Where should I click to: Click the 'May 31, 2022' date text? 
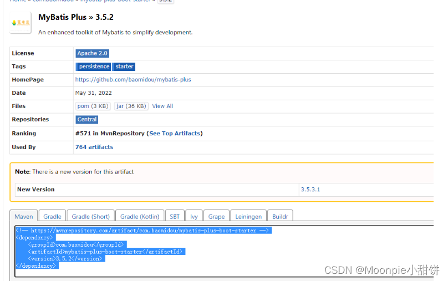click(x=94, y=93)
